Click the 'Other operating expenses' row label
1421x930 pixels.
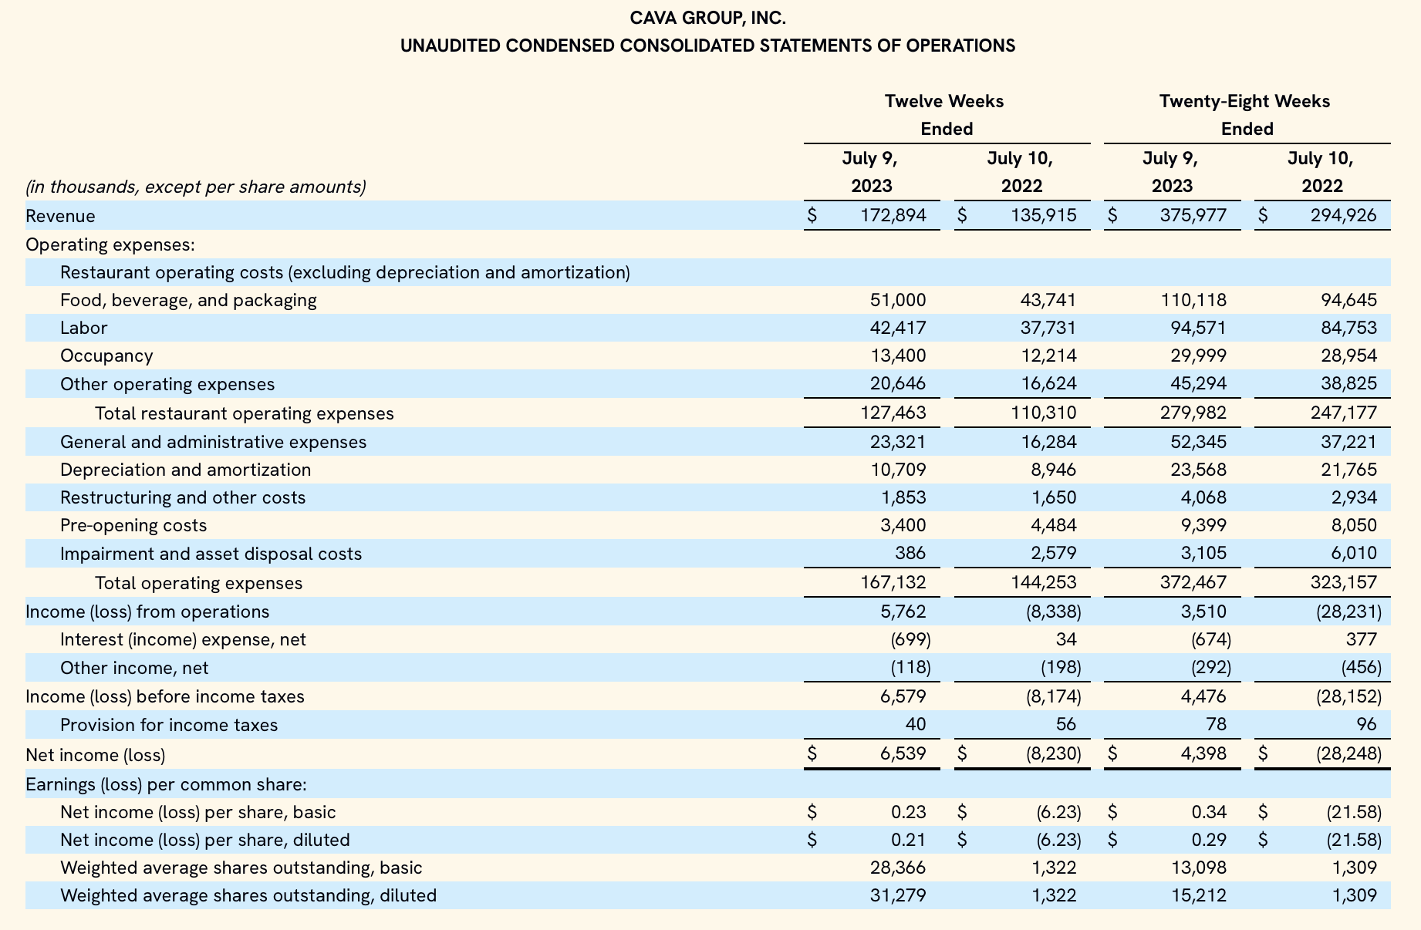[x=167, y=384]
